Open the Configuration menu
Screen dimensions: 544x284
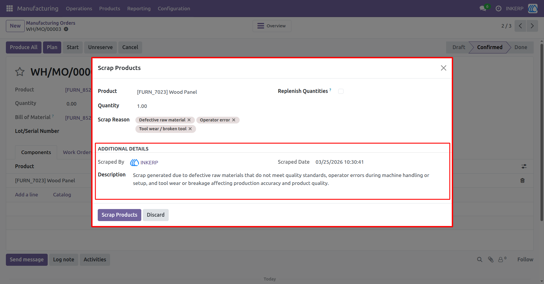174,9
